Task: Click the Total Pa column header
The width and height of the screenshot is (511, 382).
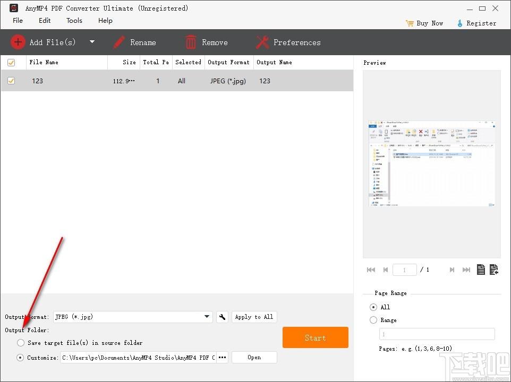Action: pos(156,62)
